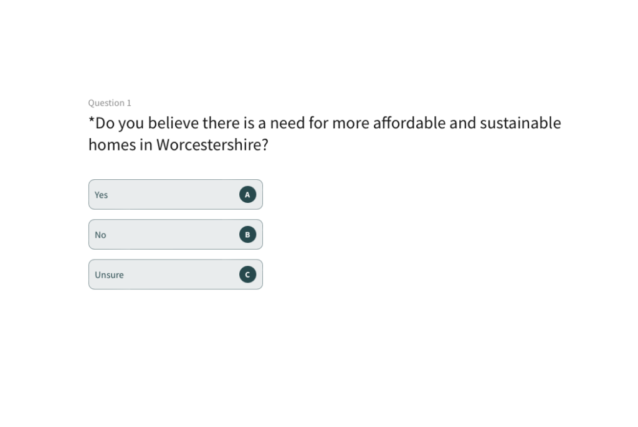This screenshot has width=638, height=427.
Task: Click the Worcestershire homes question heading
Action: [x=324, y=133]
